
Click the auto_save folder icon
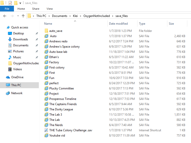(x=46, y=31)
